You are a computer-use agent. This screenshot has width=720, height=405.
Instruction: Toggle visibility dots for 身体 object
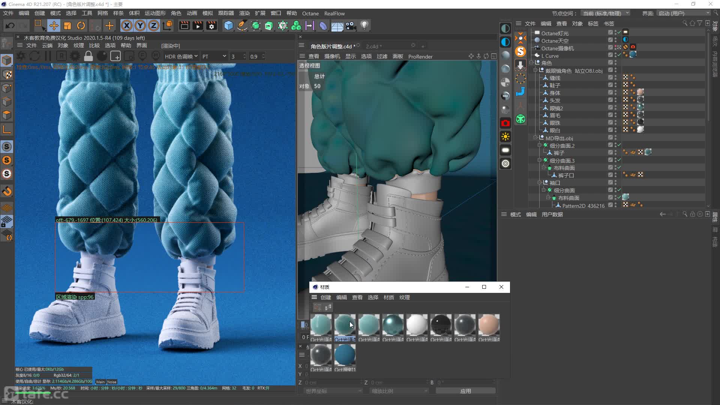click(x=615, y=93)
